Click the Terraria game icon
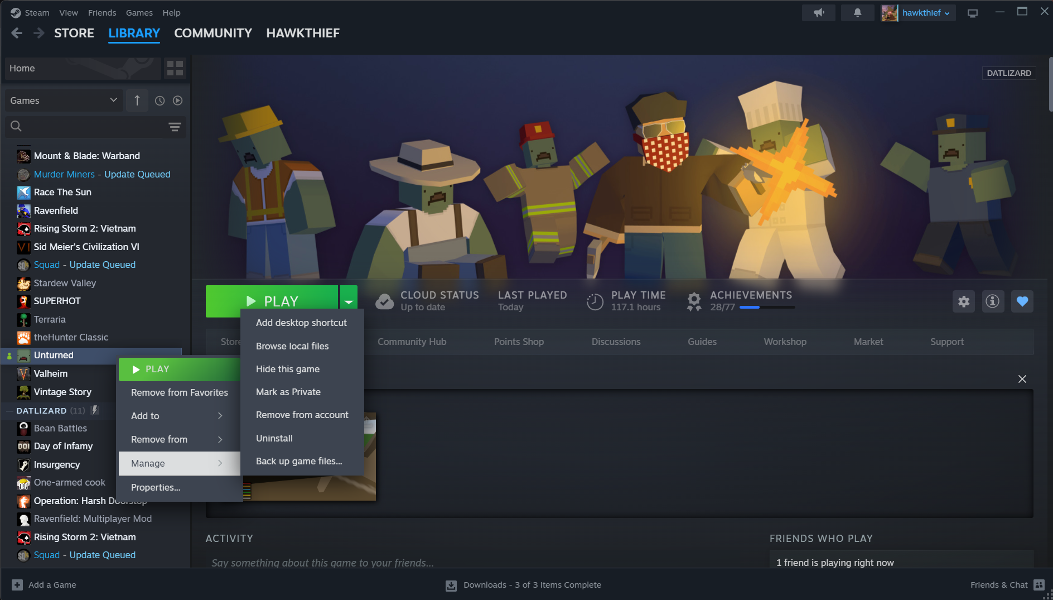 tap(23, 320)
